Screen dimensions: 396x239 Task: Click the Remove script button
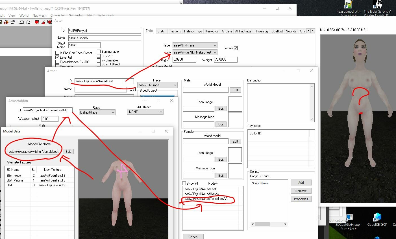[301, 191]
